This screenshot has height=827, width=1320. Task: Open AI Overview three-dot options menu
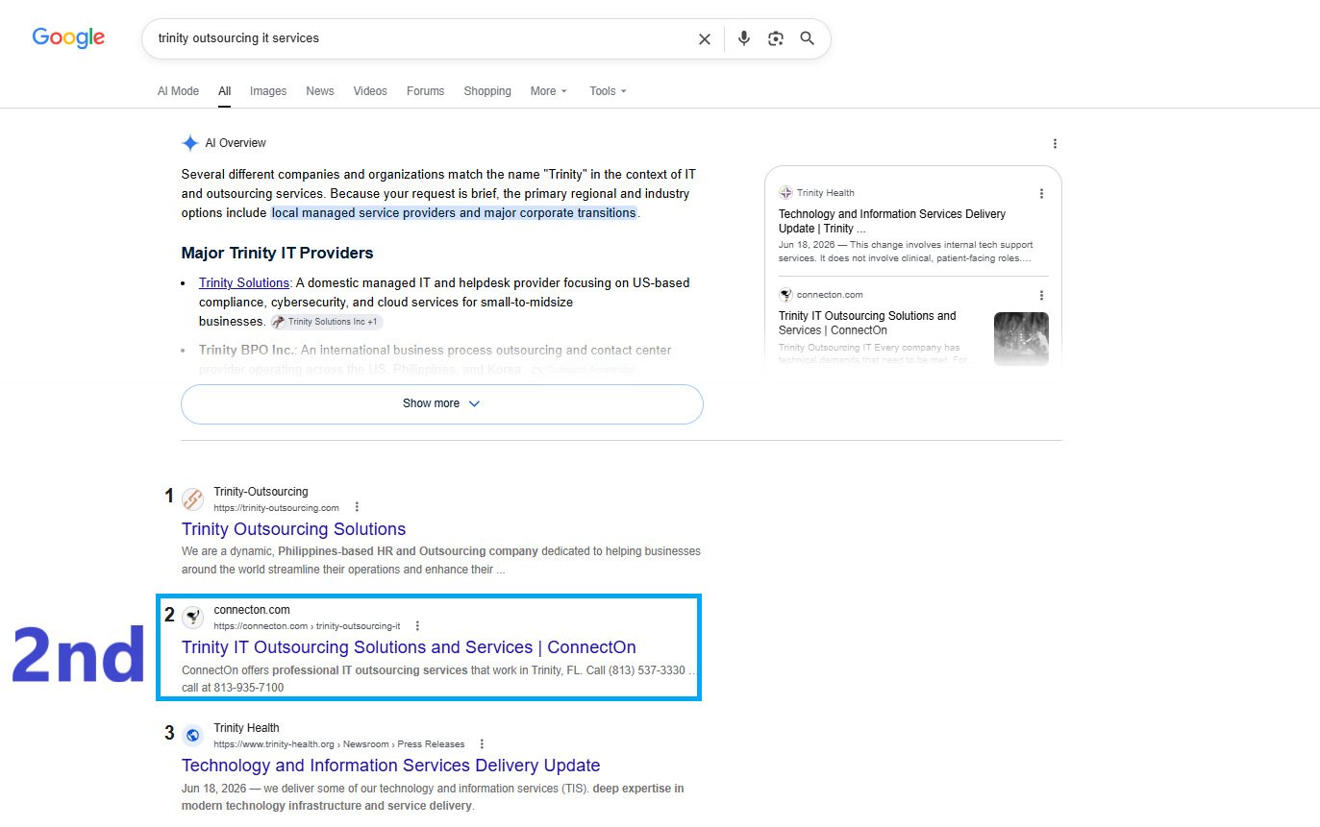(1055, 144)
